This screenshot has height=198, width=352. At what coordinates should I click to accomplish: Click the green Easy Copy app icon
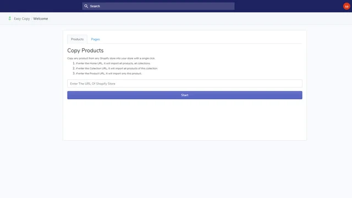tap(10, 18)
